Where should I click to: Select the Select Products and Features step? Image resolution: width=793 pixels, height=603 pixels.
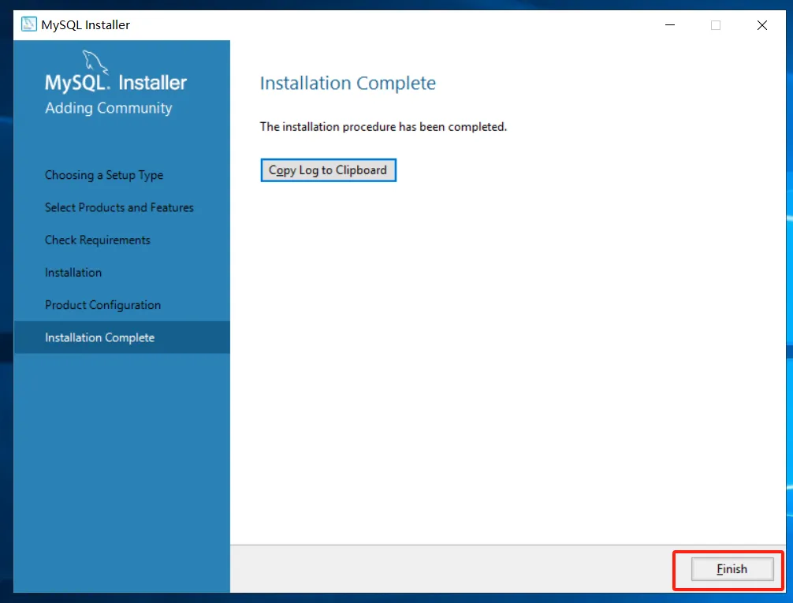(119, 207)
